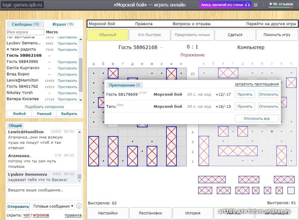The image size is (299, 220).
Task: Select the 'Обычный' game mode
Action: click(x=108, y=35)
